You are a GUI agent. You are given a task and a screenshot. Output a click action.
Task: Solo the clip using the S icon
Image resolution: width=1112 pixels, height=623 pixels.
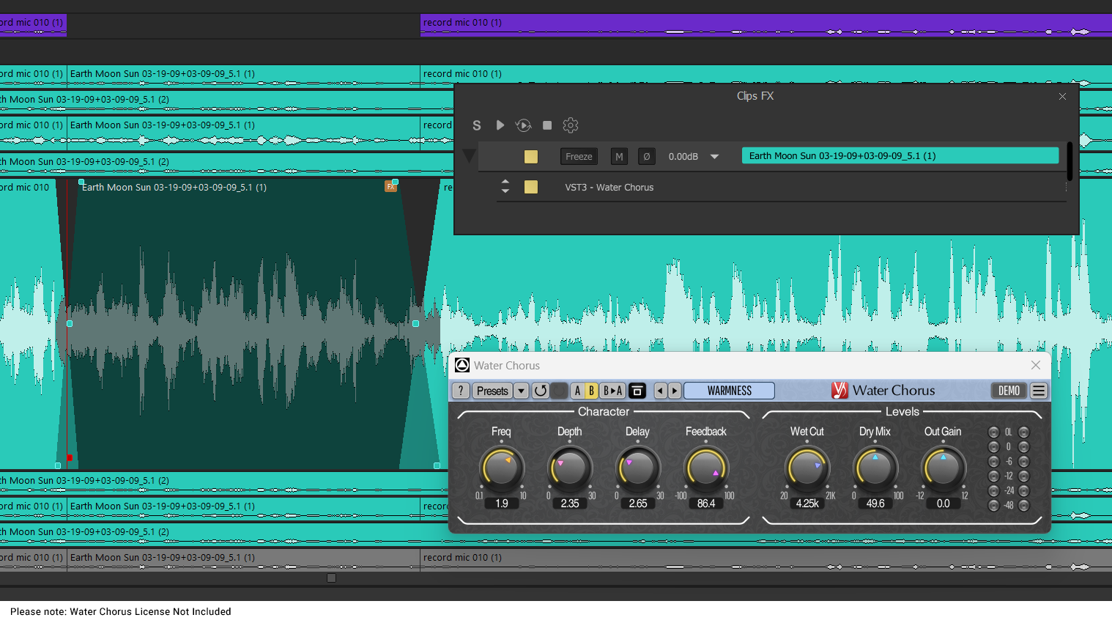476,125
